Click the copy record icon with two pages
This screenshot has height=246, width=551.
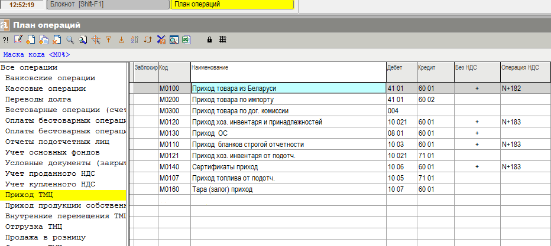[44, 40]
